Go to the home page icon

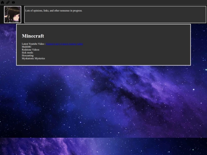pyautogui.click(x=2, y=2)
